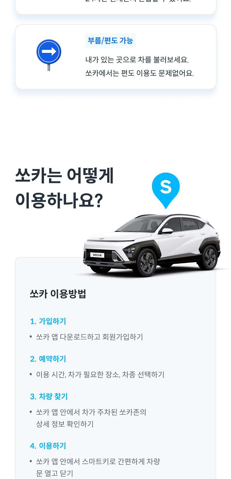Click bullet text about 쏘카존의 상세 정보 확인하기

pyautogui.click(x=91, y=418)
